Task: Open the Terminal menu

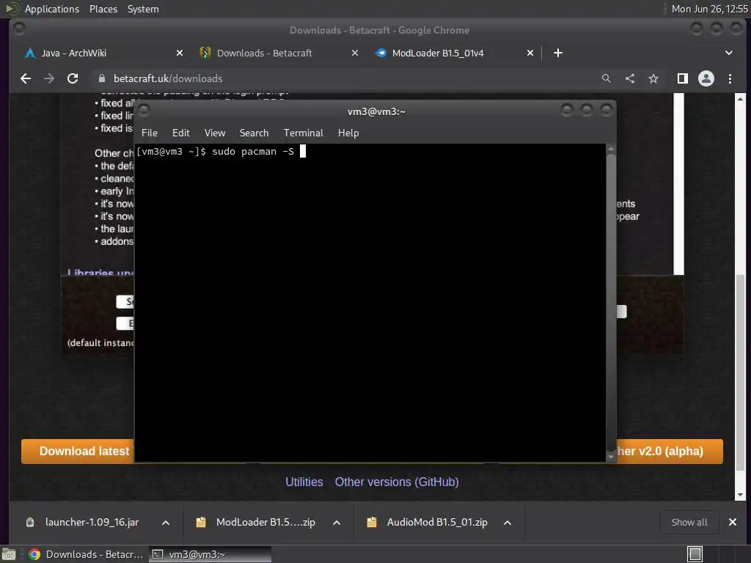Action: (x=303, y=133)
